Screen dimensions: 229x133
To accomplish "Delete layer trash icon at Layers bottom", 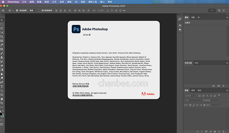I will tap(224, 131).
